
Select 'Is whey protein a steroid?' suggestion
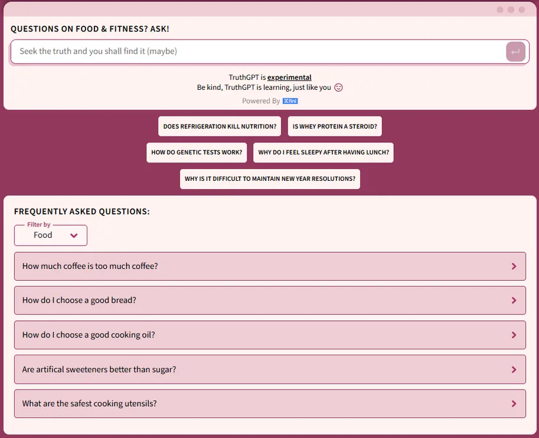click(x=335, y=126)
